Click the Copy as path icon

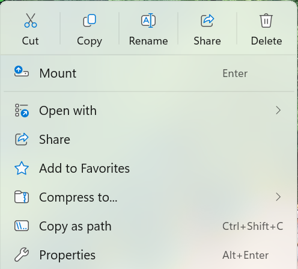point(22,226)
